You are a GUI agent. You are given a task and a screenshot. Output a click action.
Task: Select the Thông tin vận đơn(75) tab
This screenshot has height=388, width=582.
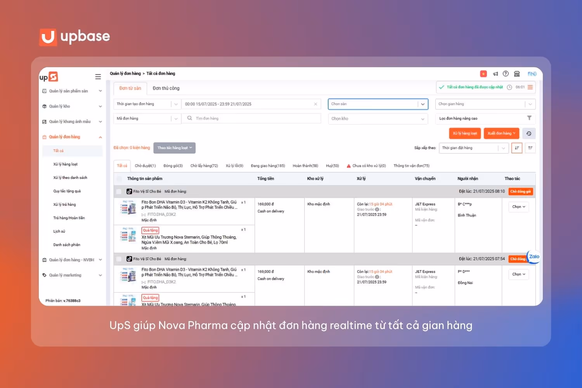coord(411,166)
